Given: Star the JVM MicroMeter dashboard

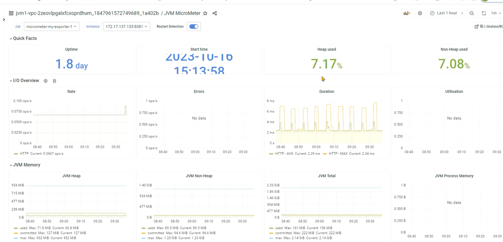Looking at the screenshot, I should coord(205,13).
